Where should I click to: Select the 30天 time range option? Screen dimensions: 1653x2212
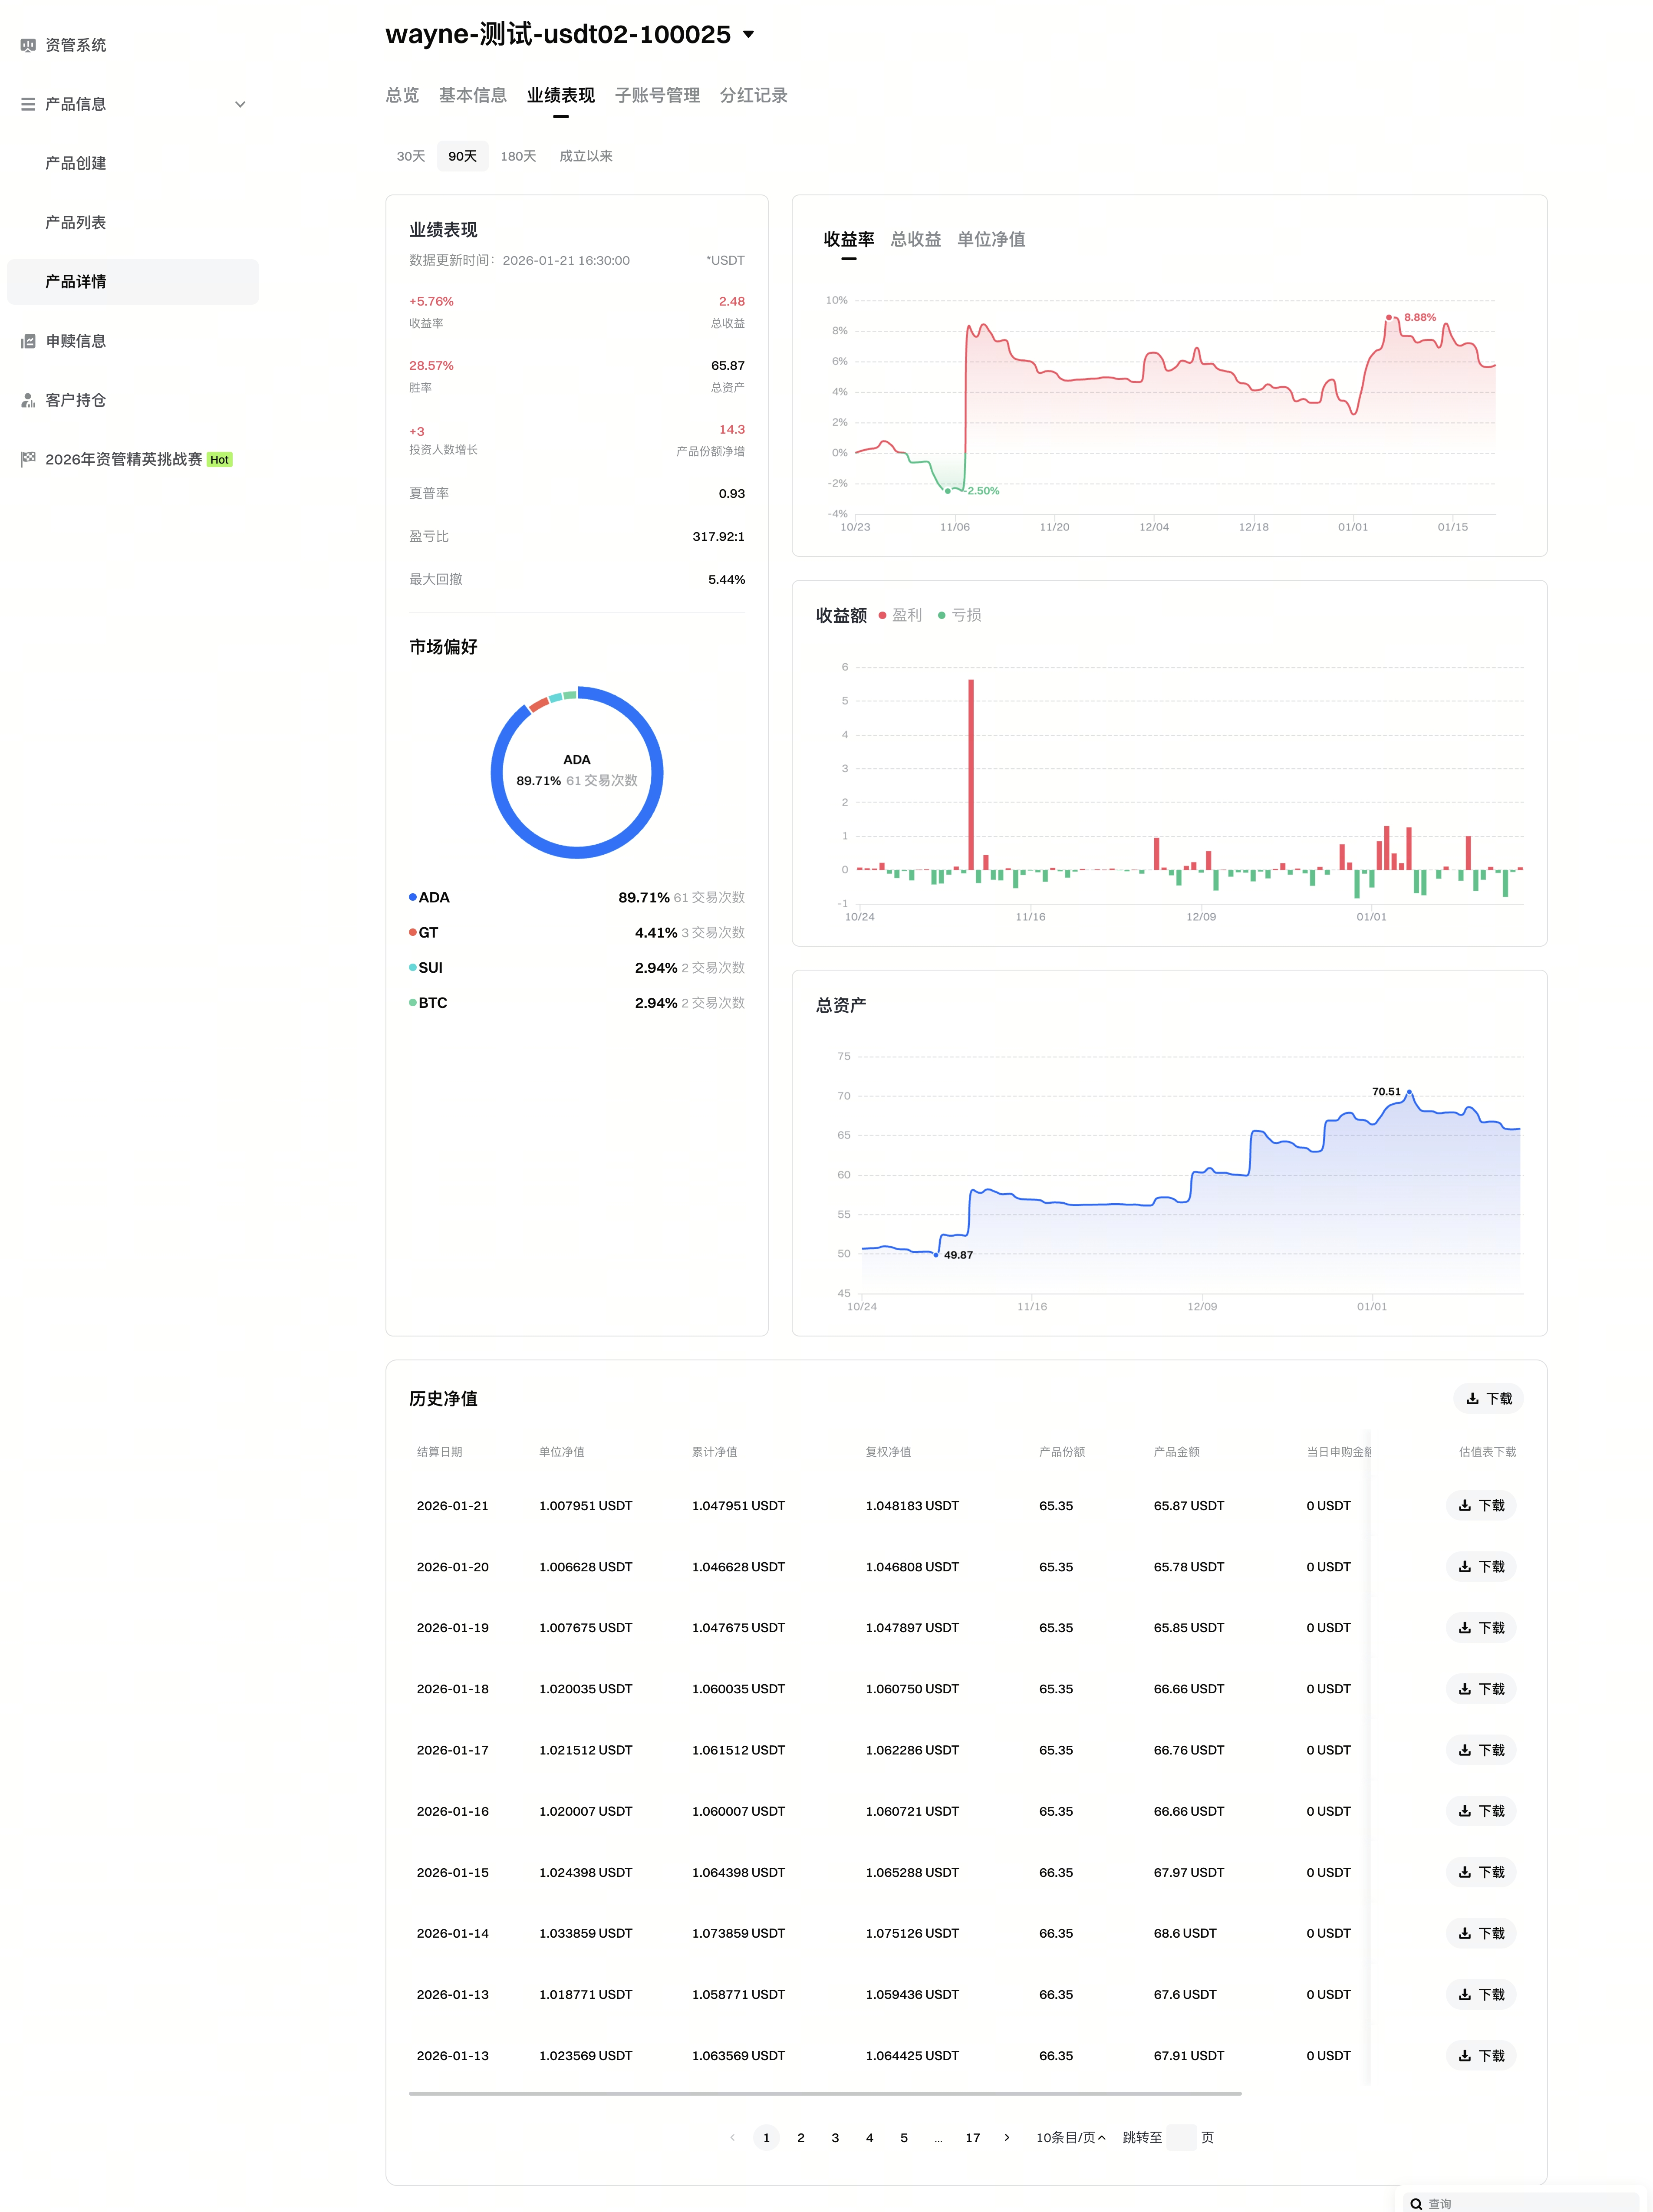tap(410, 156)
